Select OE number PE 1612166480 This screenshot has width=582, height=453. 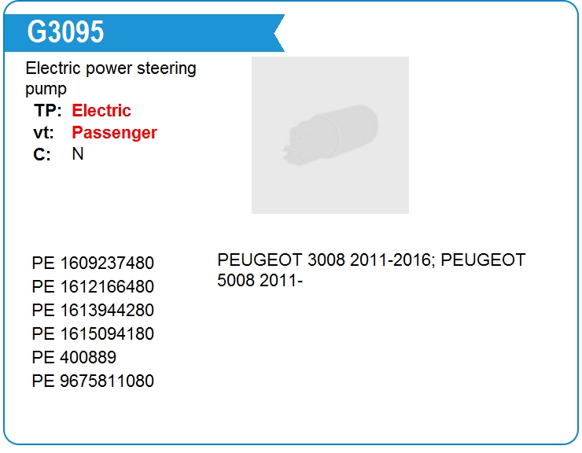pyautogui.click(x=93, y=287)
